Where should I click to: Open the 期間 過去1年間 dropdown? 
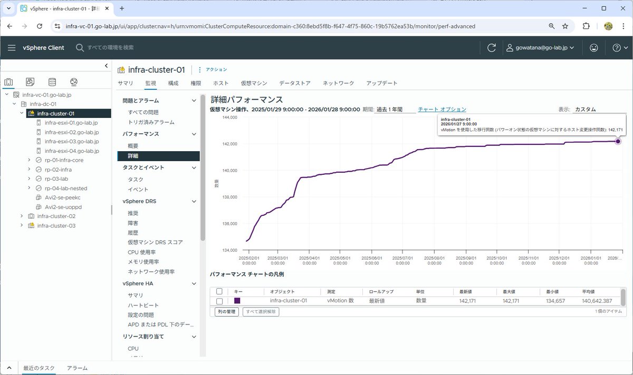tap(395, 110)
